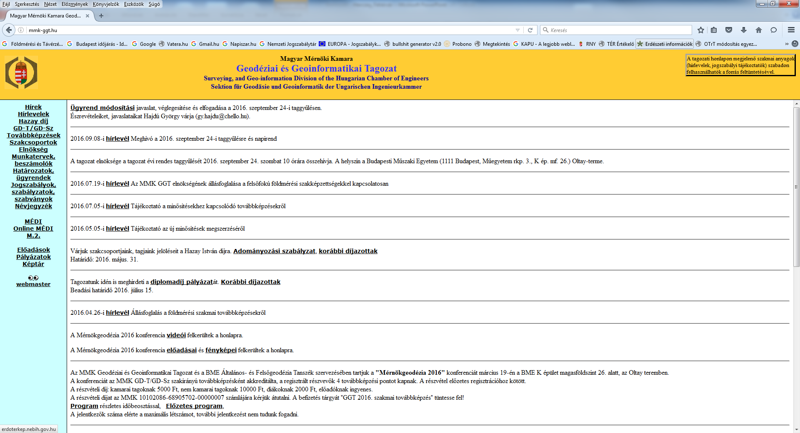
Task: Open the Képtár sidebar link
Action: click(33, 264)
